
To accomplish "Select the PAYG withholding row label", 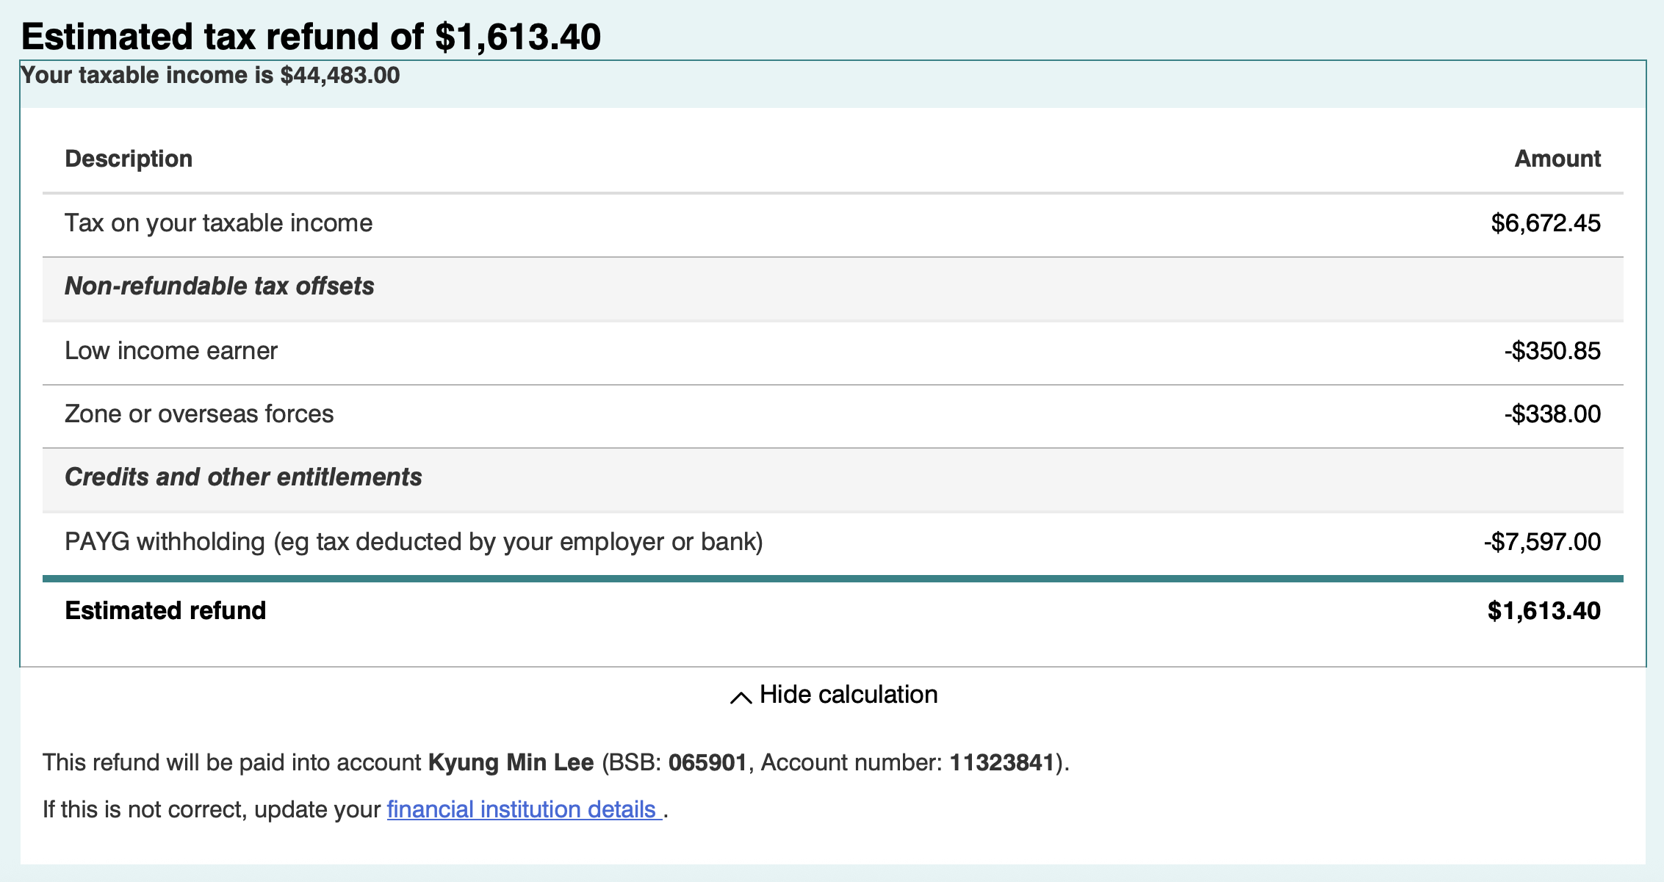I will (x=414, y=542).
